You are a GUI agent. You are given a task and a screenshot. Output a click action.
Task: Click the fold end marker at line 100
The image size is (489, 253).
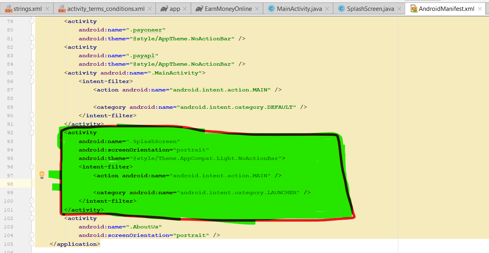32,201
